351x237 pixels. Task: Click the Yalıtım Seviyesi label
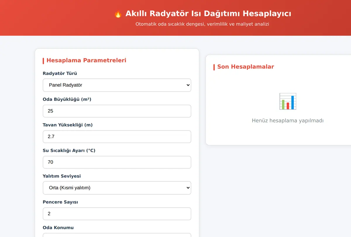click(62, 176)
